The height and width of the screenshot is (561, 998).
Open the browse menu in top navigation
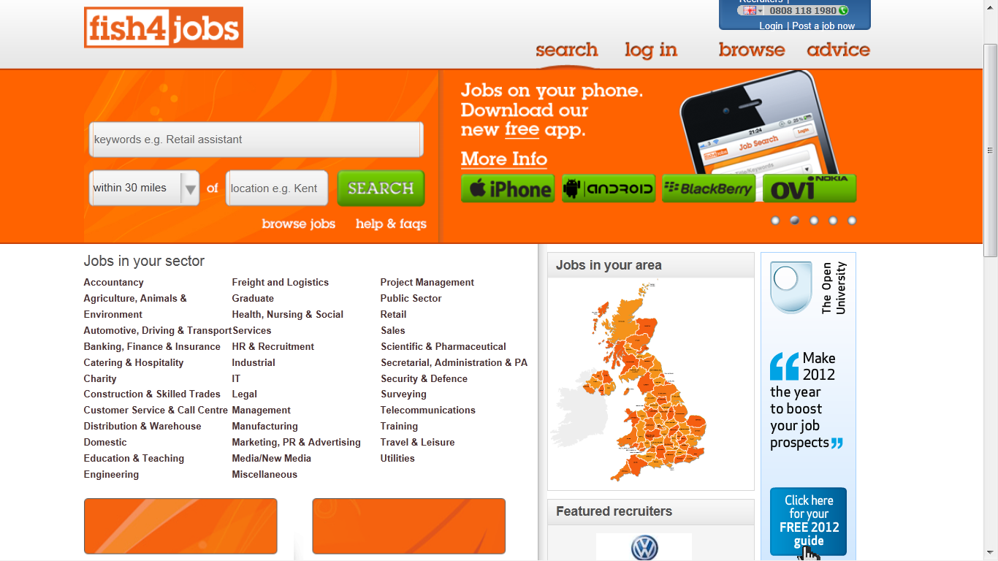coord(752,50)
